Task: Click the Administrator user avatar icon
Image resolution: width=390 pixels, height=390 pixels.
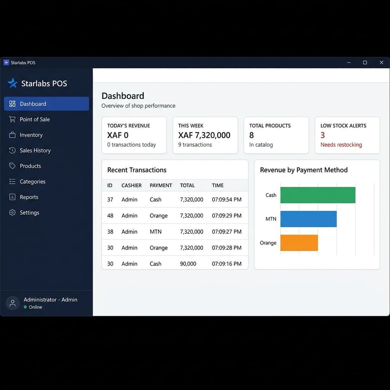Action: coord(13,303)
